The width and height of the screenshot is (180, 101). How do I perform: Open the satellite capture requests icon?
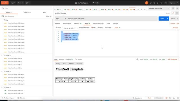[151, 3]
